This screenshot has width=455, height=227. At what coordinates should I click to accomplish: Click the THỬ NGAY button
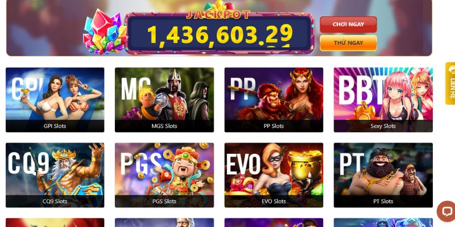click(x=348, y=43)
